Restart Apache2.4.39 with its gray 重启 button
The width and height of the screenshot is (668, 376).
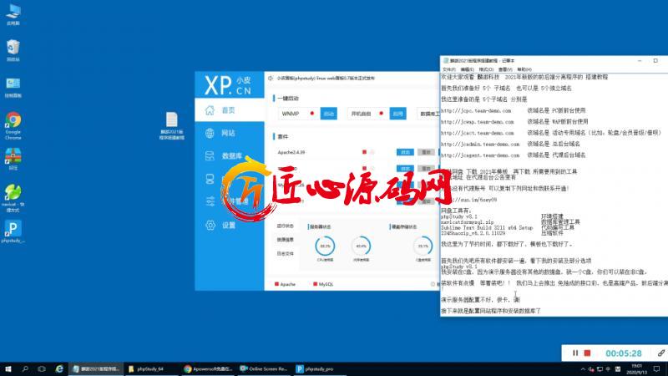point(426,152)
